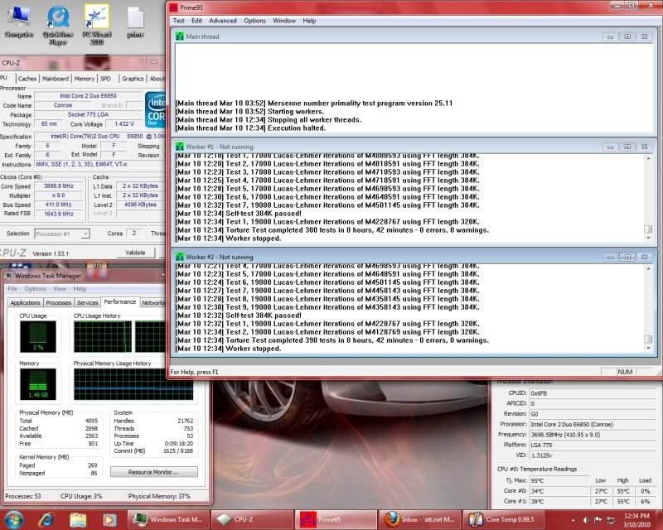663x530 pixels.
Task: Open Prime95's Options menu
Action: click(x=254, y=21)
